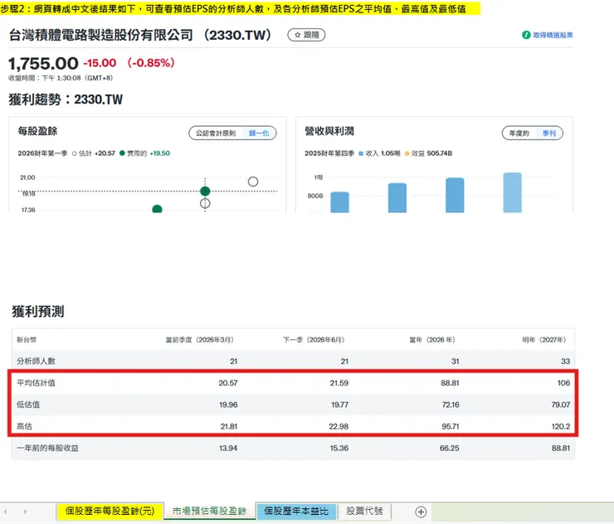The image size is (614, 524).
Task: Click the 一年前的每股收益 row label
Action: click(47, 448)
